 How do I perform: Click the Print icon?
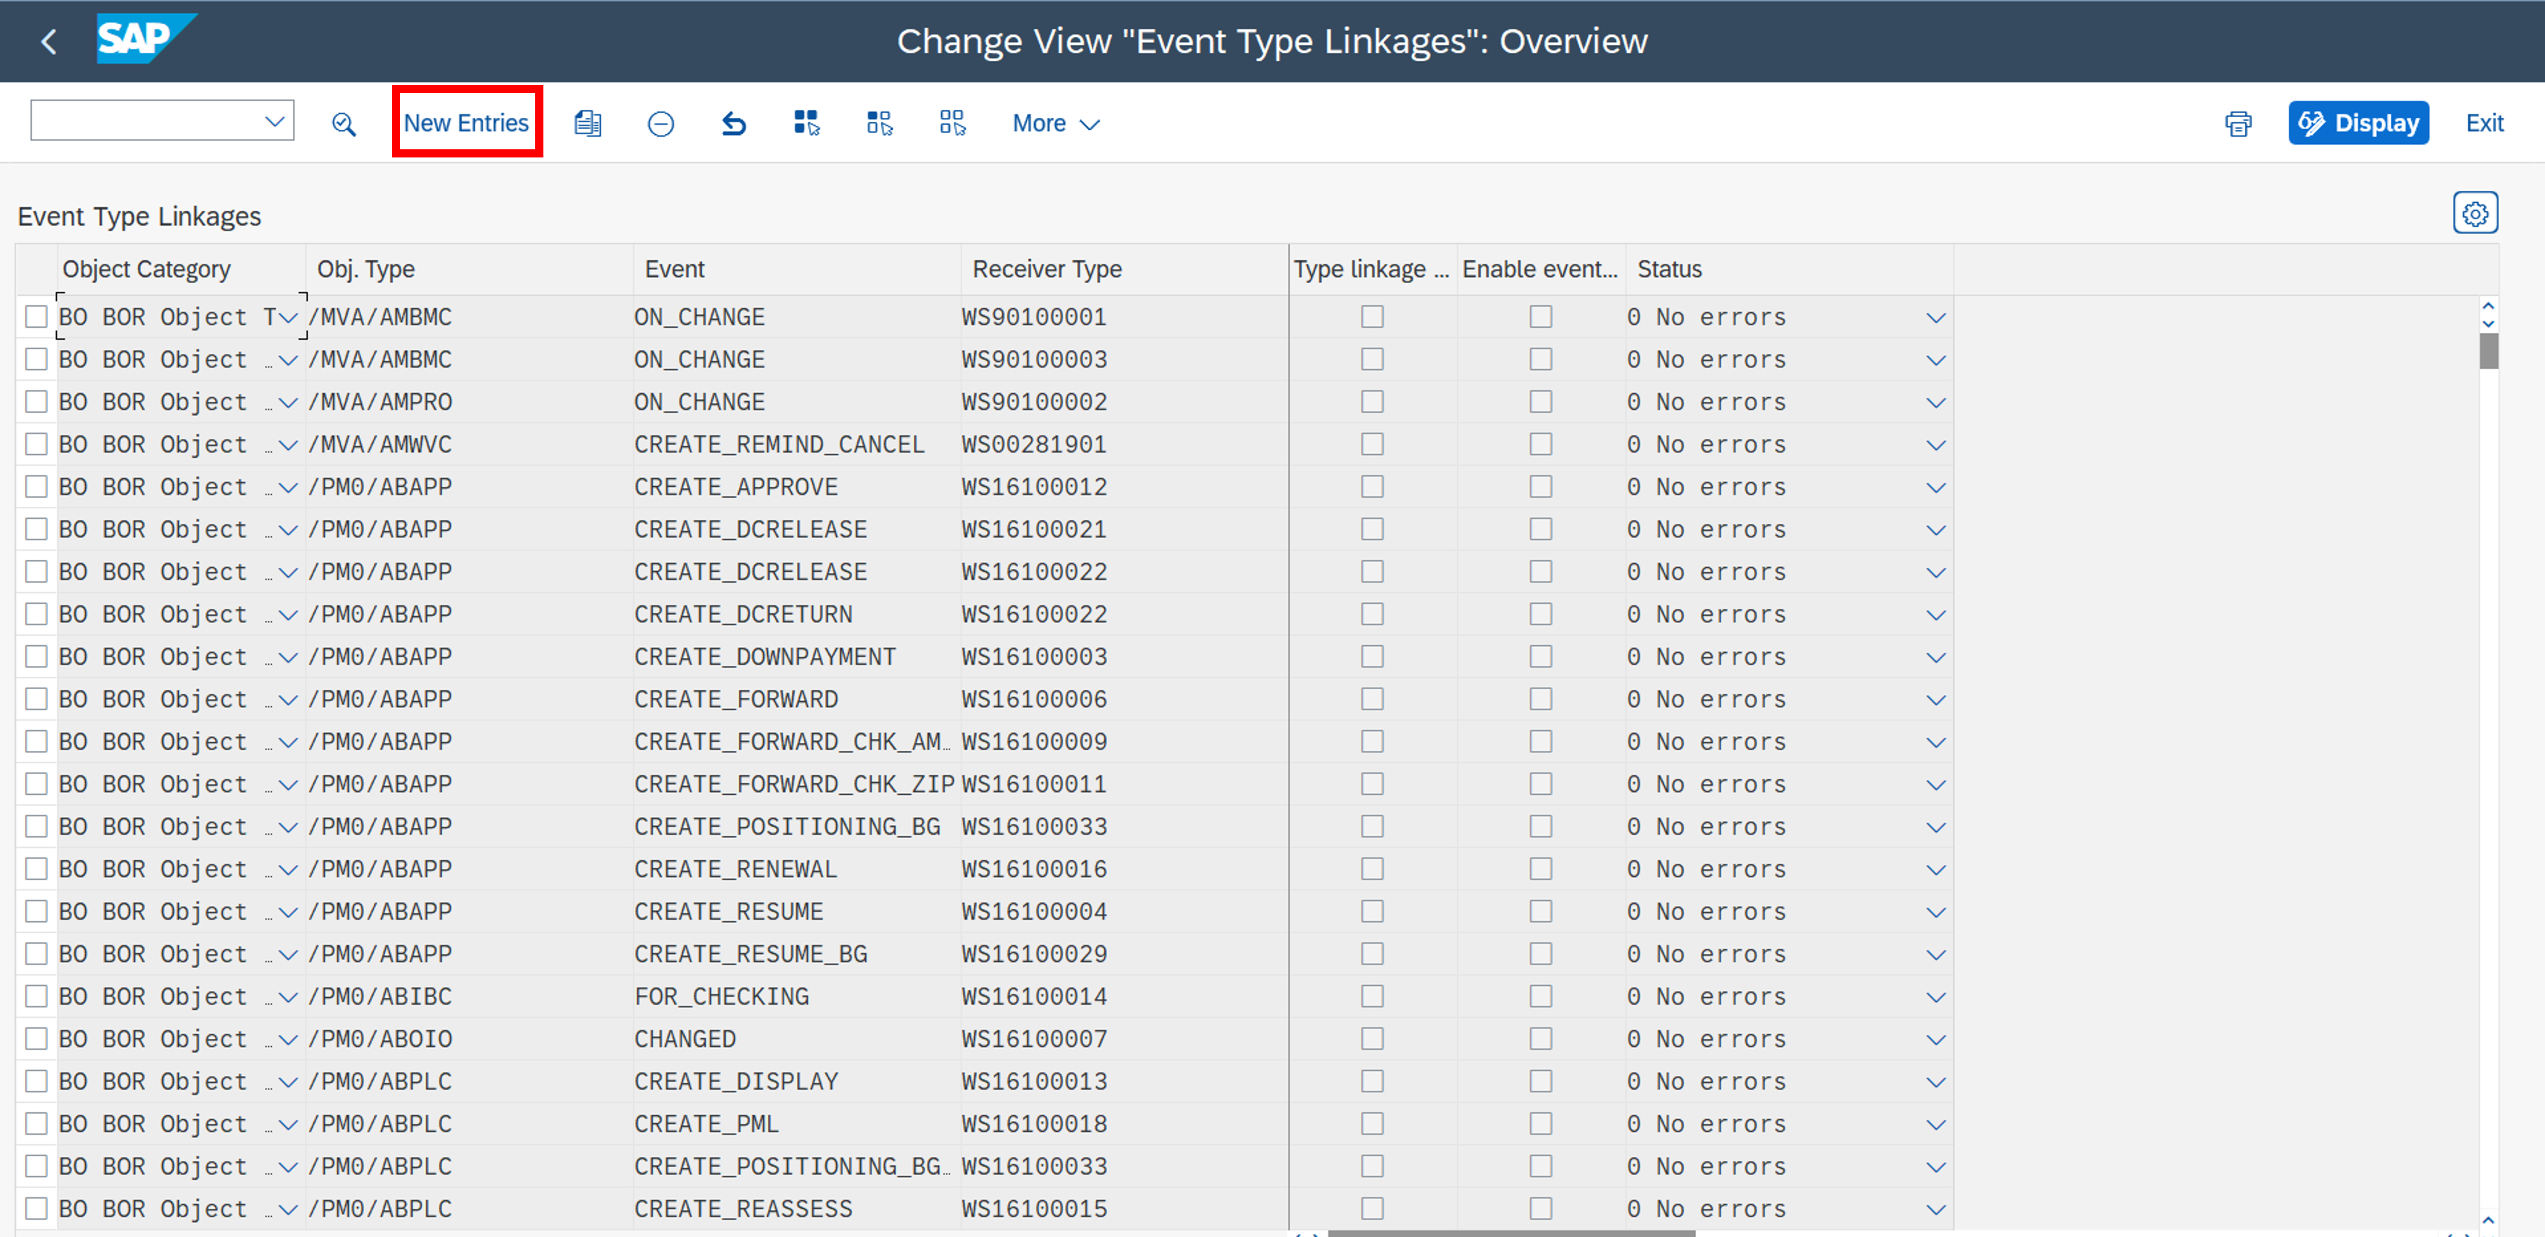(2238, 124)
